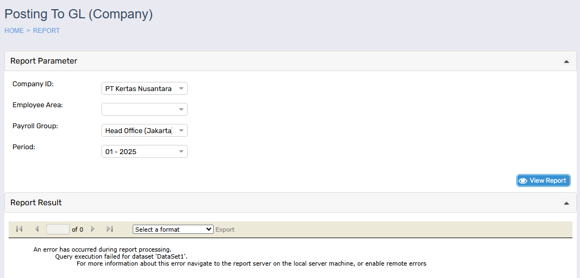Click the Report Result header title
The height and width of the screenshot is (278, 580).
click(x=36, y=203)
